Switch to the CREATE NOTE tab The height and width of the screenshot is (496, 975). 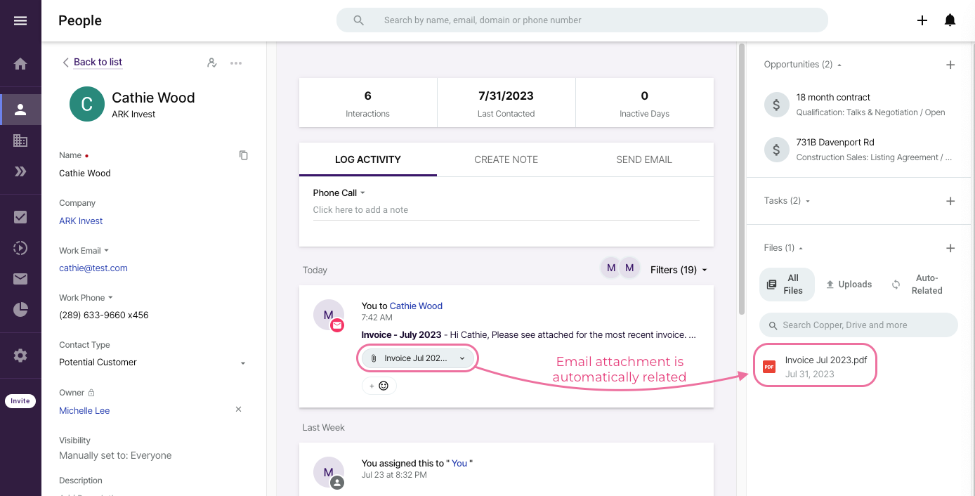tap(506, 159)
